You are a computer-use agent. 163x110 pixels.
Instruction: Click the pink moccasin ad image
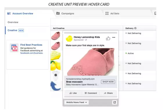pos(91,62)
